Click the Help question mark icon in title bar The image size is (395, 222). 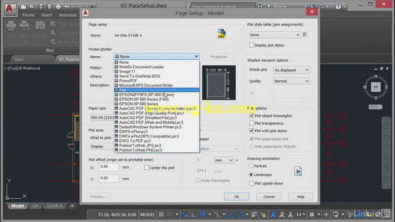pos(338,6)
